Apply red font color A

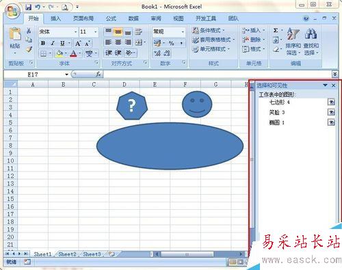pos(73,54)
